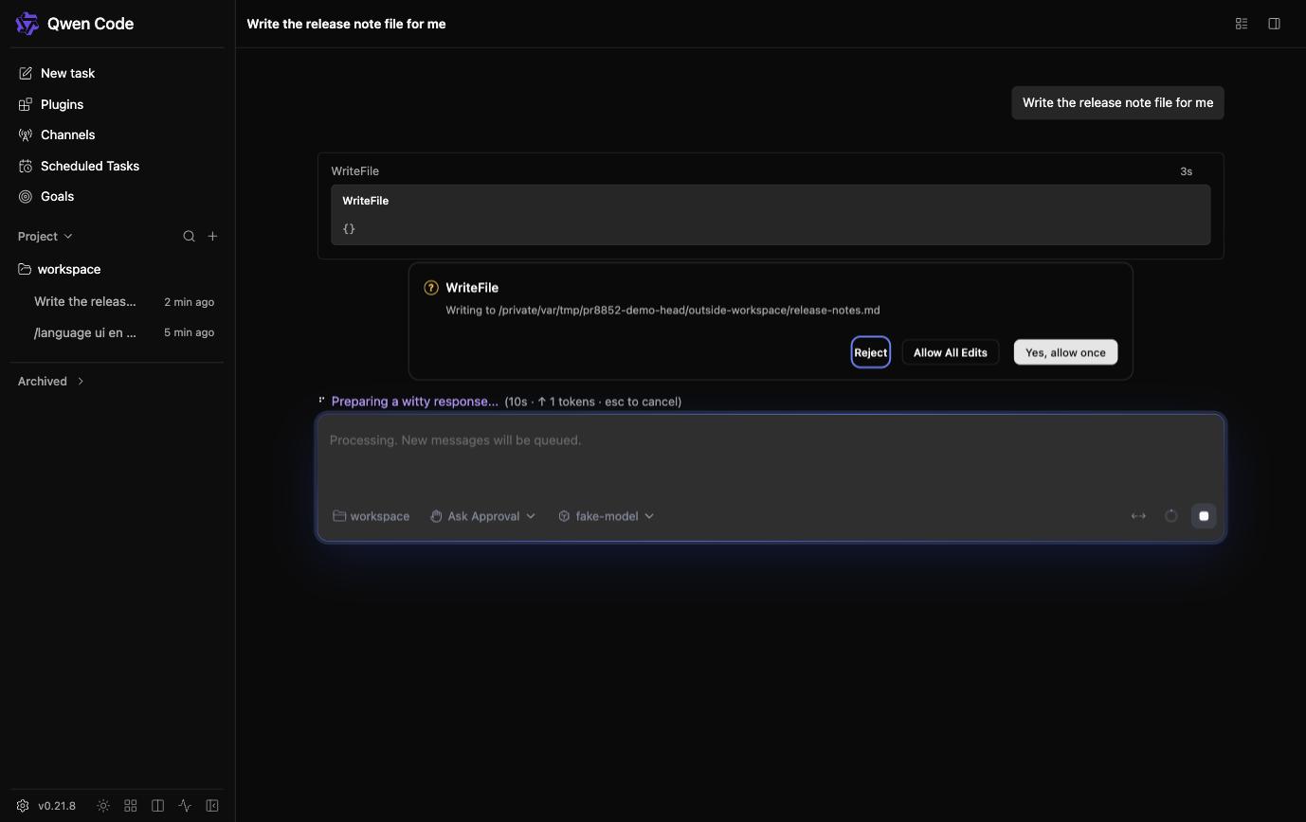This screenshot has width=1306, height=822.
Task: Click the '{}' arguments text in WriteFile block
Action: [x=349, y=228]
